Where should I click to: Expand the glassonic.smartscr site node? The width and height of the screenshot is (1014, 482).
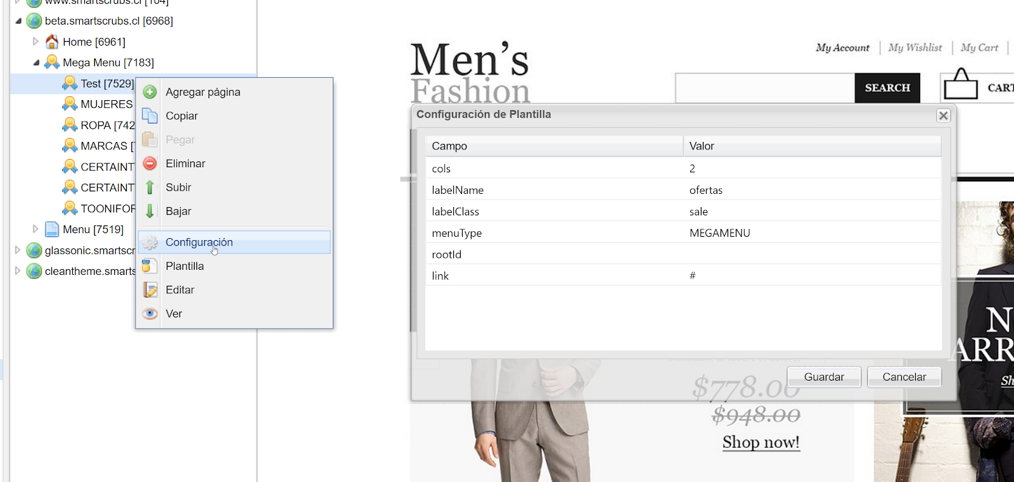(18, 250)
